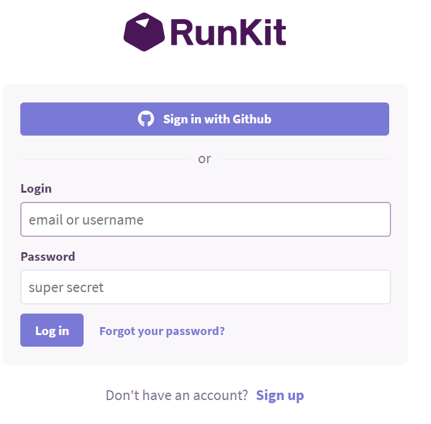This screenshot has width=431, height=424.
Task: Click the RunKit hexagon logo icon
Action: click(144, 32)
